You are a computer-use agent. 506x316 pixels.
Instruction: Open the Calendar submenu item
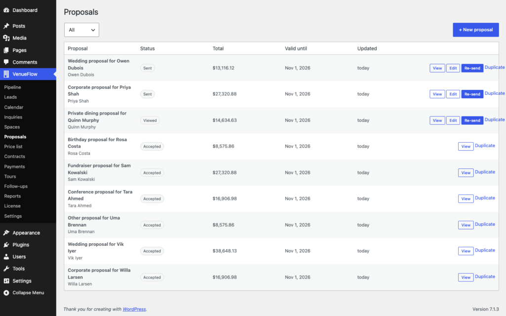coord(13,107)
